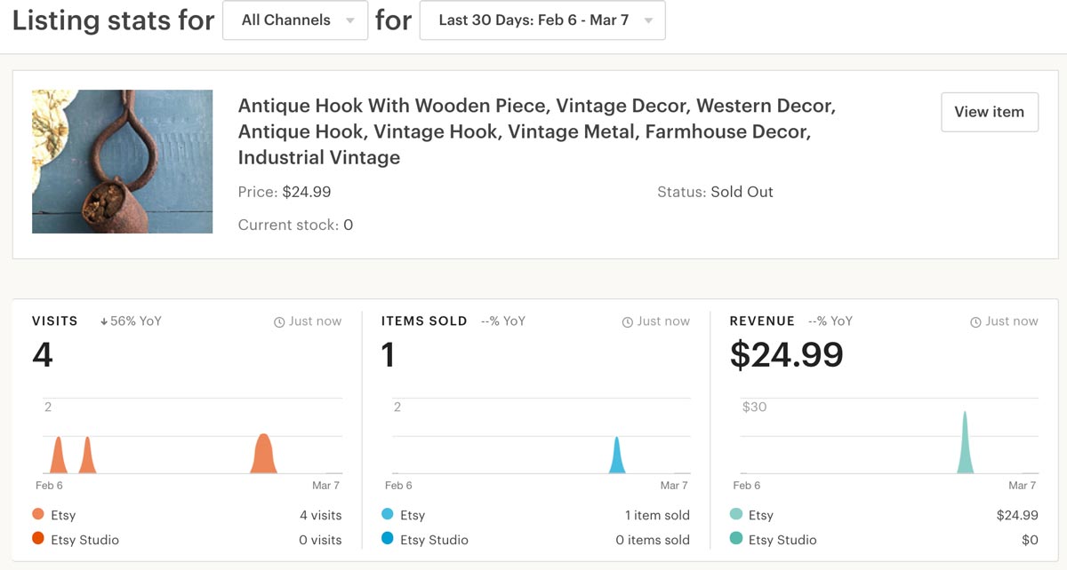Screen dimensions: 1067x570
Task: Click the Etsy color dot in Visits legend
Action: pyautogui.click(x=38, y=515)
